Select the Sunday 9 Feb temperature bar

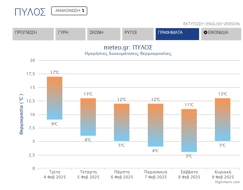[222, 120]
